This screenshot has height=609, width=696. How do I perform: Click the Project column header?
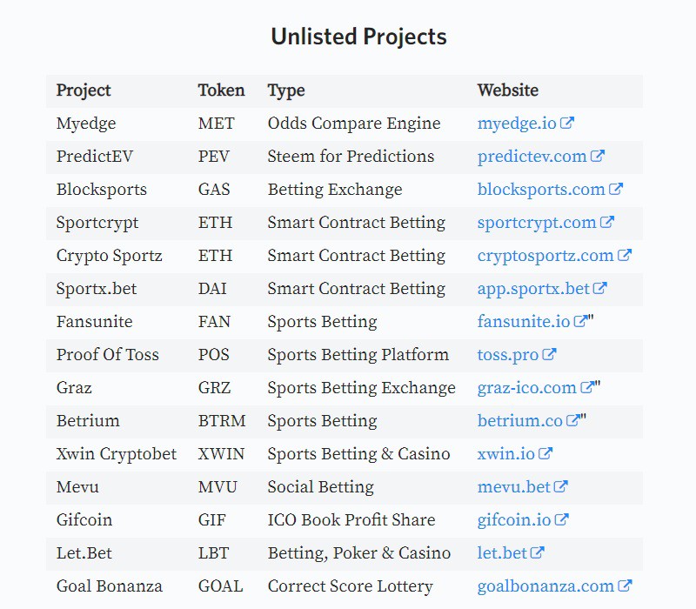[x=84, y=90]
